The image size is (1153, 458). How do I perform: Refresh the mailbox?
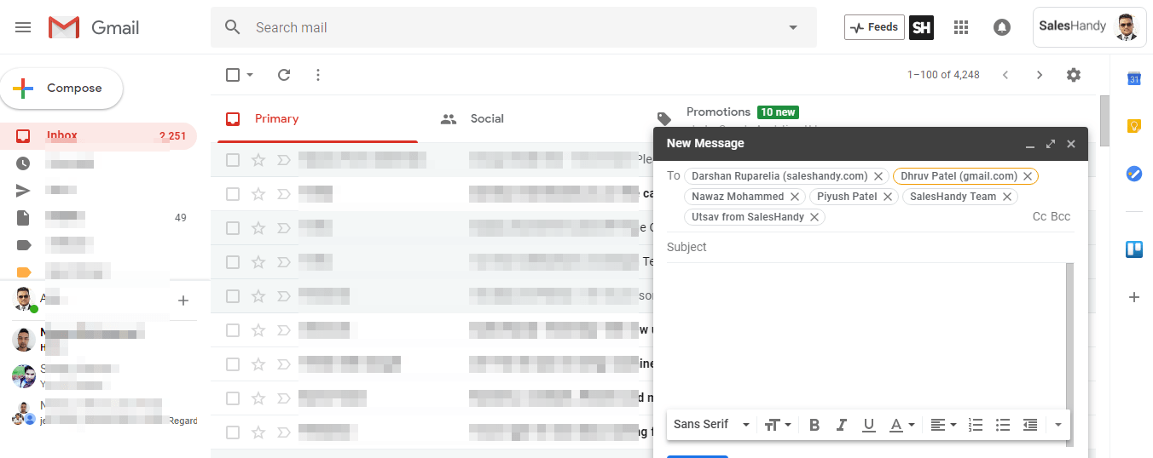coord(284,75)
